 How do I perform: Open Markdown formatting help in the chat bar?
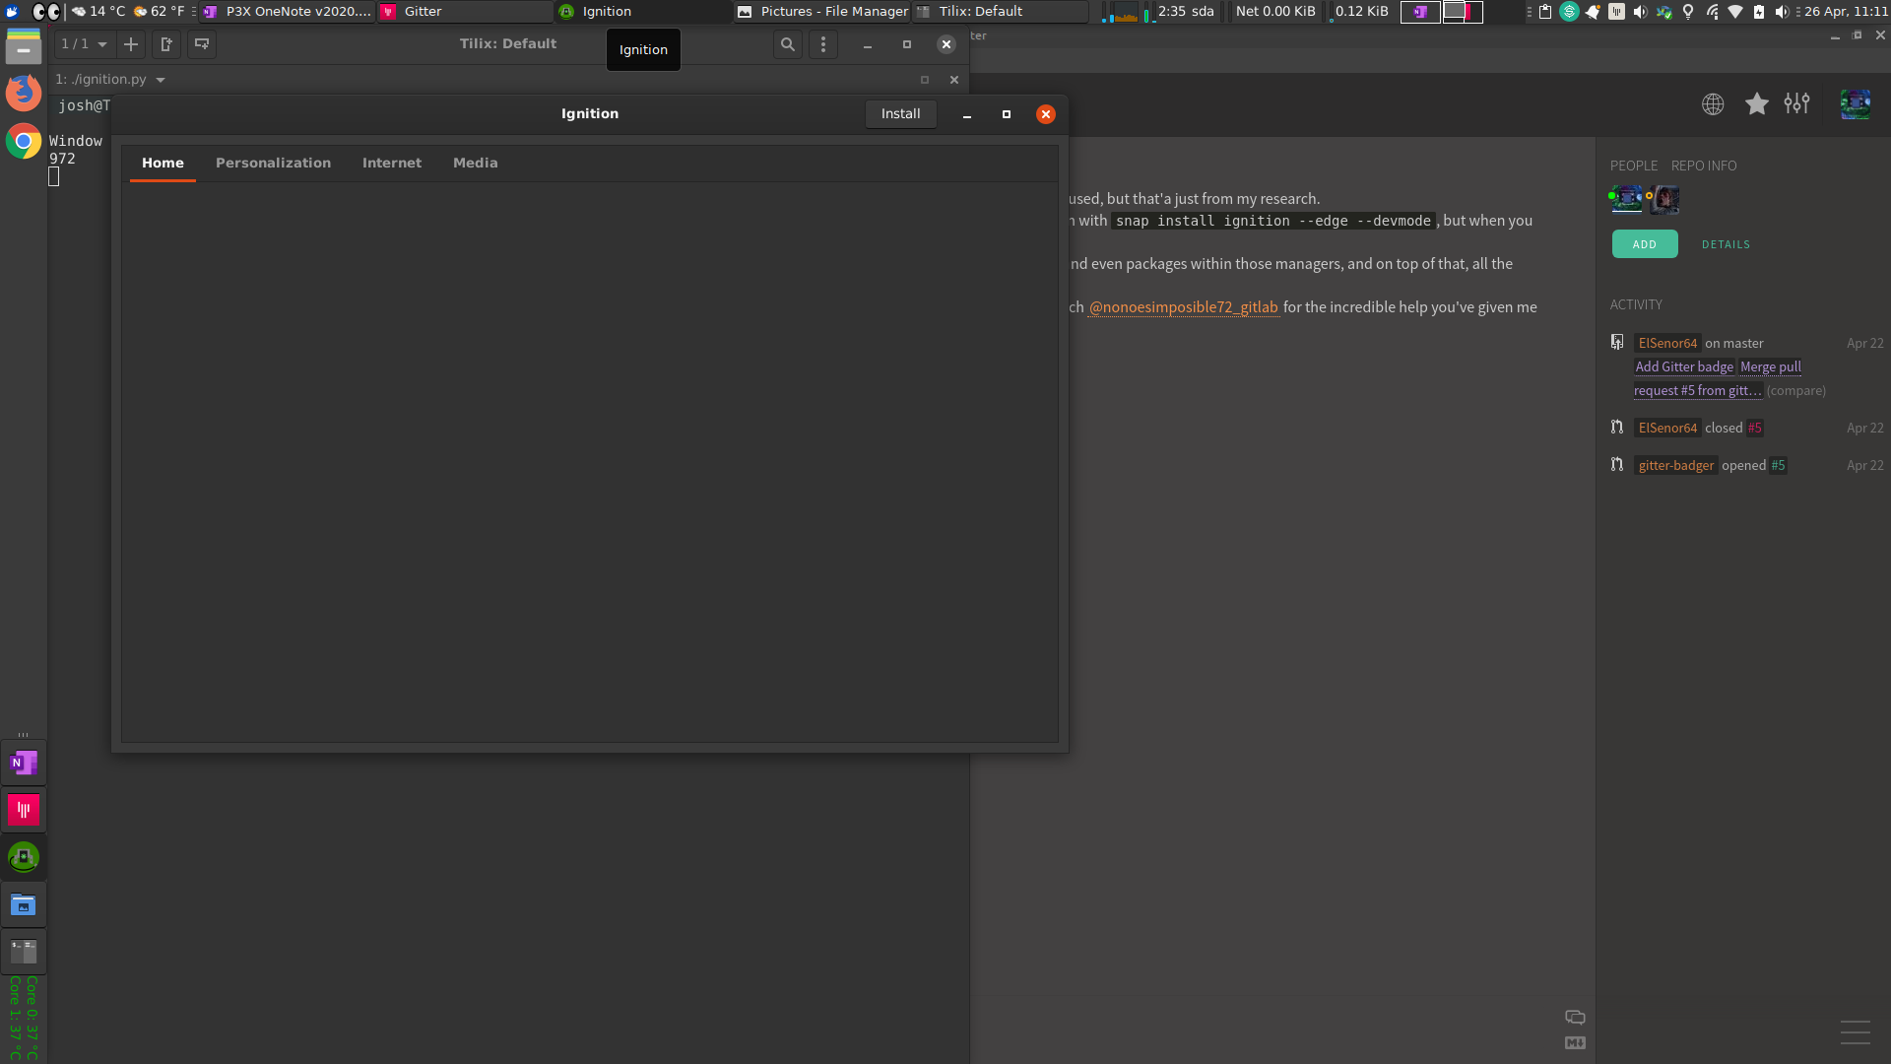(x=1575, y=1042)
